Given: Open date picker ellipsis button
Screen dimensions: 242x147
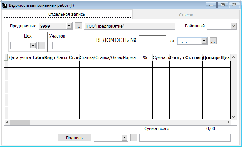Looking at the screenshot, I should click(213, 41).
